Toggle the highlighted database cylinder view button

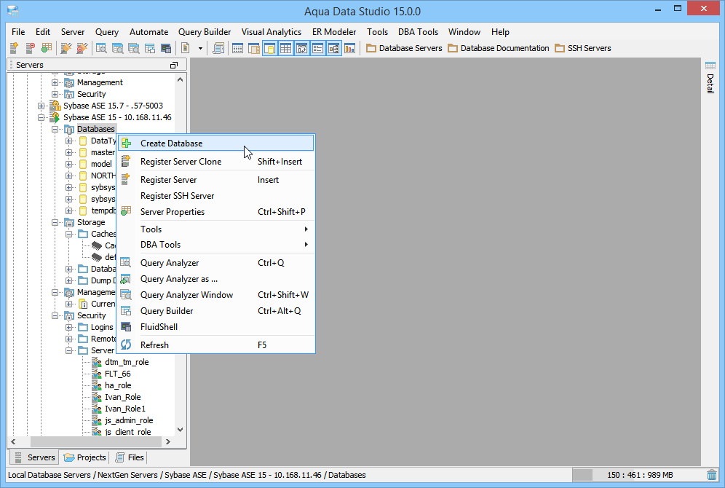pos(269,48)
